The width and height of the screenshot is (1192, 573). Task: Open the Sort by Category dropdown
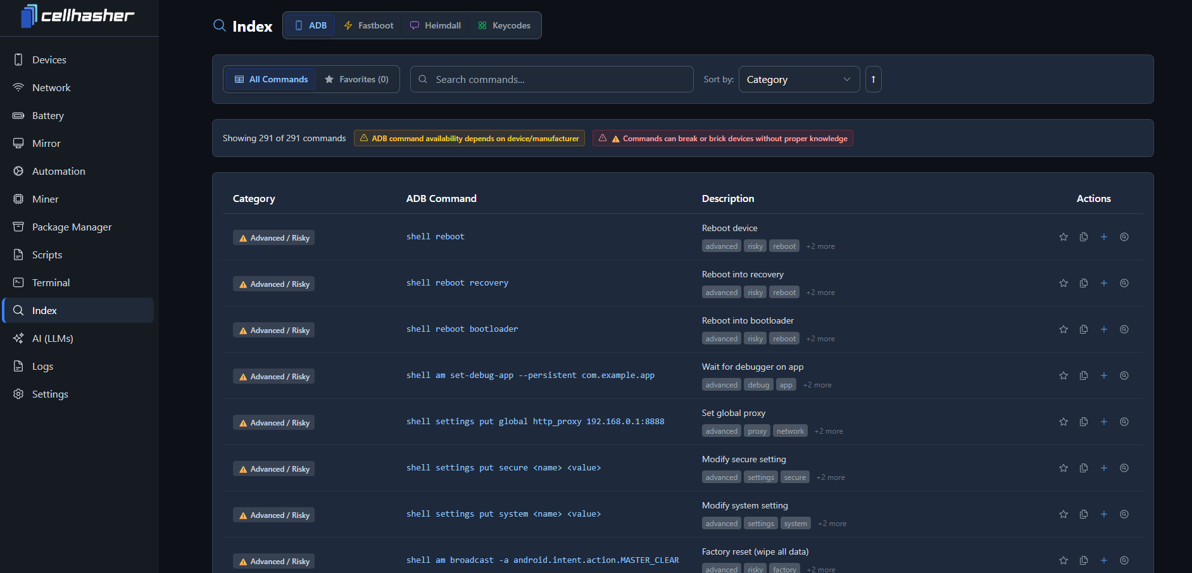[x=798, y=79]
